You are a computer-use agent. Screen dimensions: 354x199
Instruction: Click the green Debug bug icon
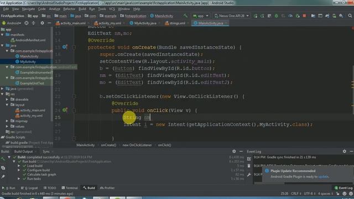[277, 16]
